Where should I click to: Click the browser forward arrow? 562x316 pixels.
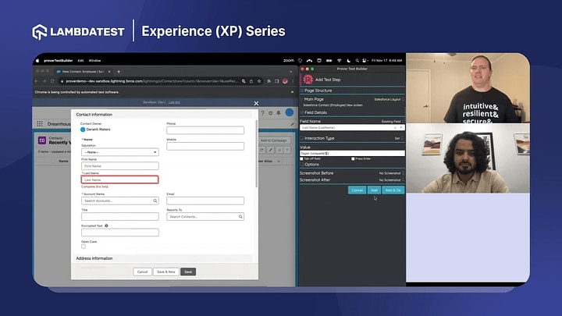[44, 81]
